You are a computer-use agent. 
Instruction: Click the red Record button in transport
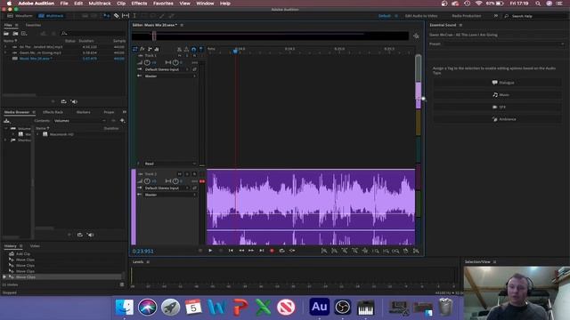272,251
